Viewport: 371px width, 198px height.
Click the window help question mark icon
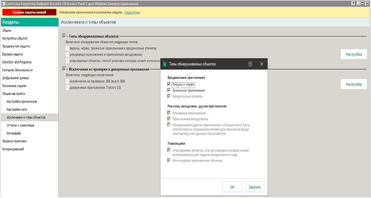pyautogui.click(x=353, y=4)
